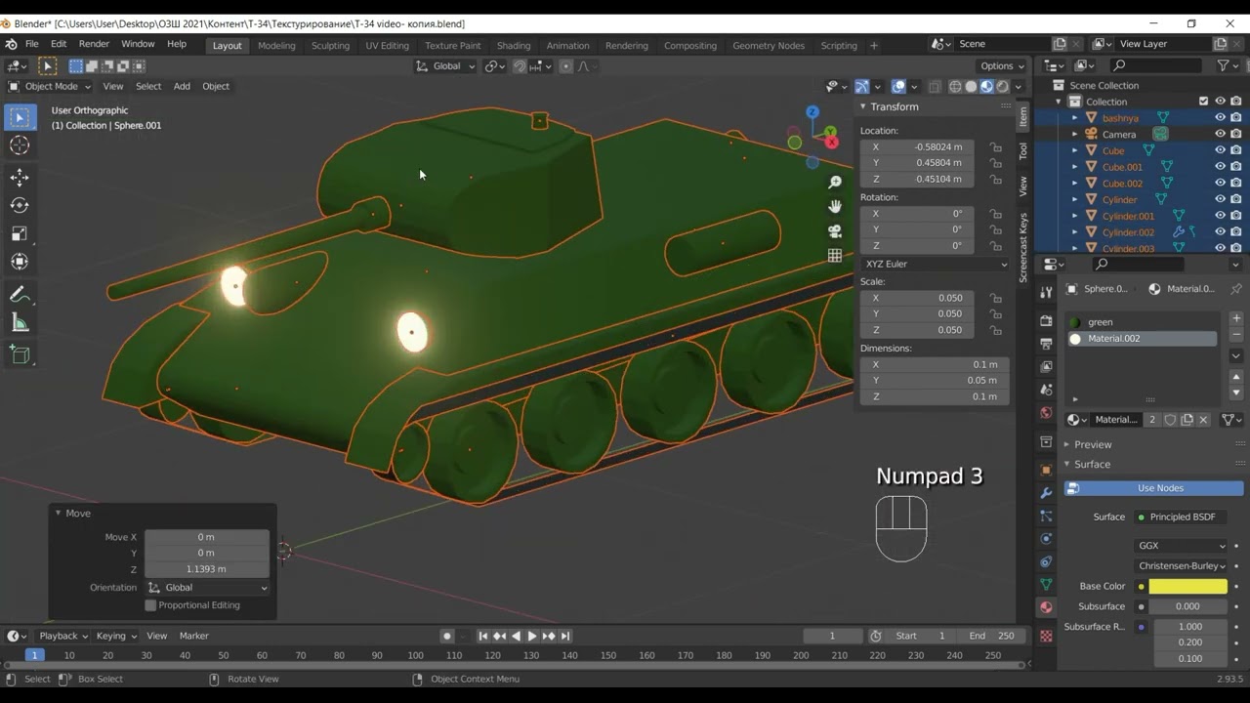The image size is (1250, 703).
Task: Select the Cursor tool
Action: point(20,145)
